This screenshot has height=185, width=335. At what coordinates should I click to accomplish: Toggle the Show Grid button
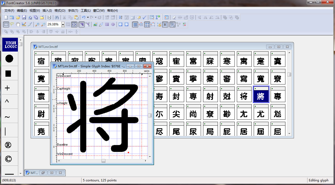[x=135, y=24]
